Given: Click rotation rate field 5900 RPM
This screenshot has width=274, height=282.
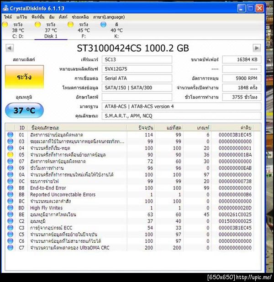Looking at the screenshot, I should click(242, 78).
